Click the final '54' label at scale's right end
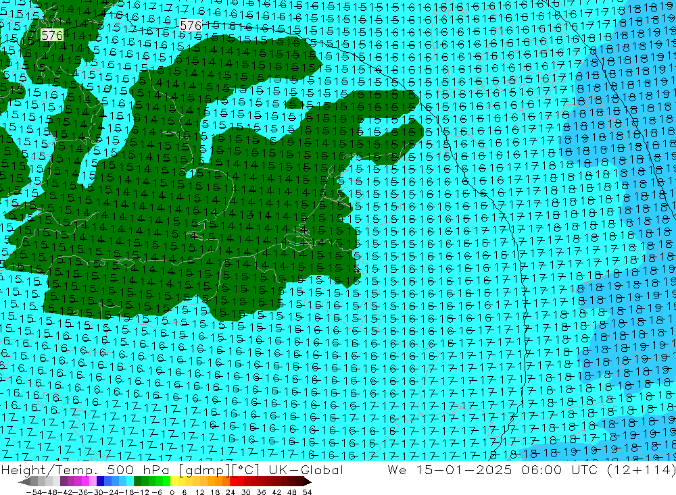Screen dimensions: 676x495 pyautogui.click(x=307, y=492)
